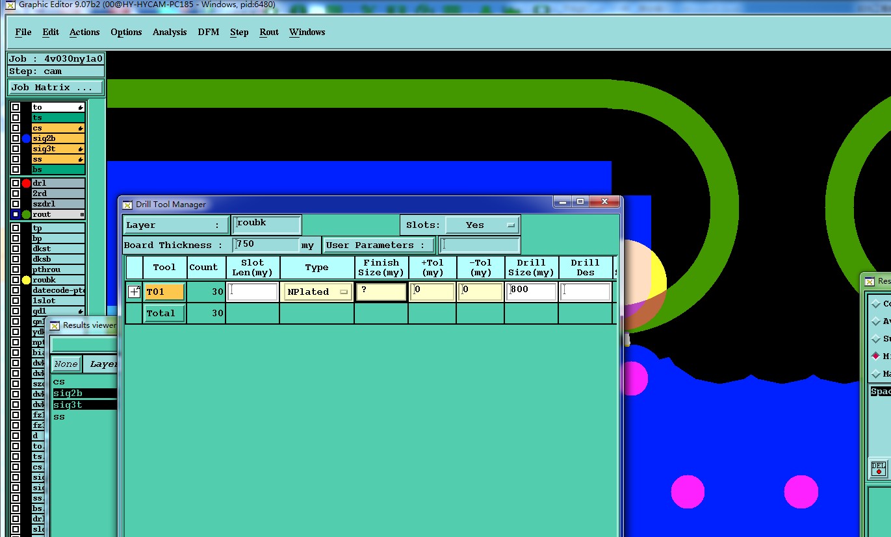Toggle checkbox for layer 'pthrou'
The height and width of the screenshot is (537, 891).
(x=16, y=269)
